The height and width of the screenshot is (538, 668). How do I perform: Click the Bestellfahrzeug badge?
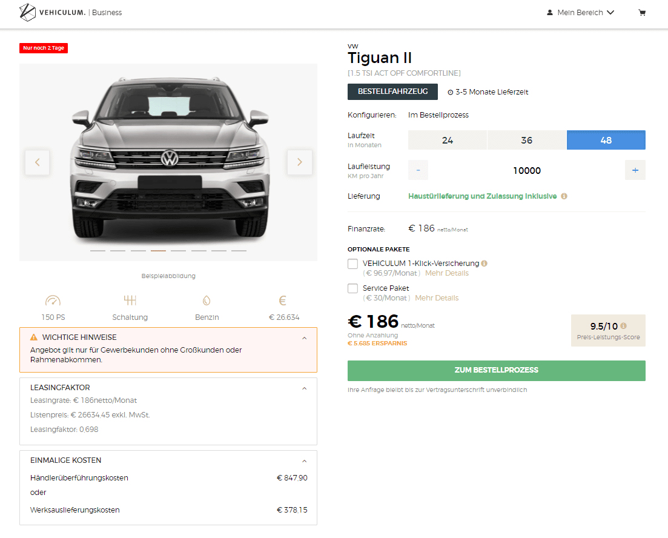[x=392, y=91]
